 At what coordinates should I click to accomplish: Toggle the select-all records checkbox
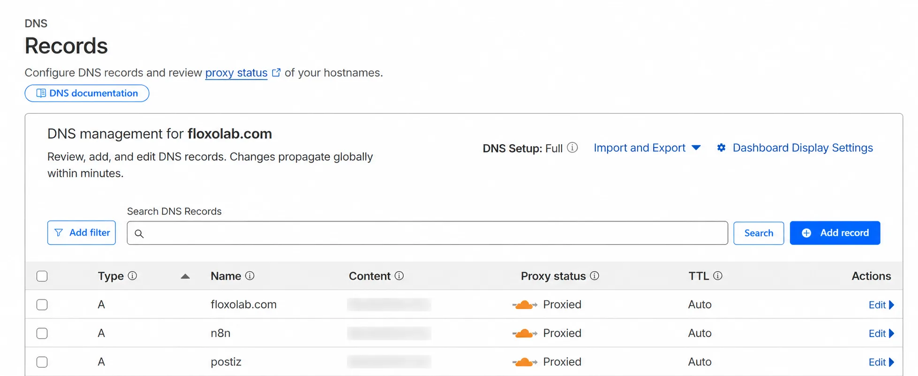pyautogui.click(x=42, y=276)
